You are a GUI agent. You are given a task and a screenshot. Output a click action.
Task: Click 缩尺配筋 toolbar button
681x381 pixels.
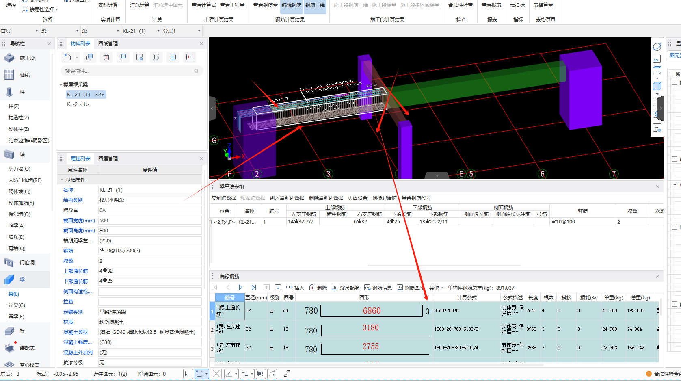coord(346,288)
